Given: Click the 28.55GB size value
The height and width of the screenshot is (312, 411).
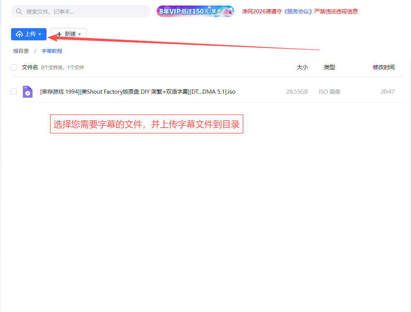Looking at the screenshot, I should point(297,92).
